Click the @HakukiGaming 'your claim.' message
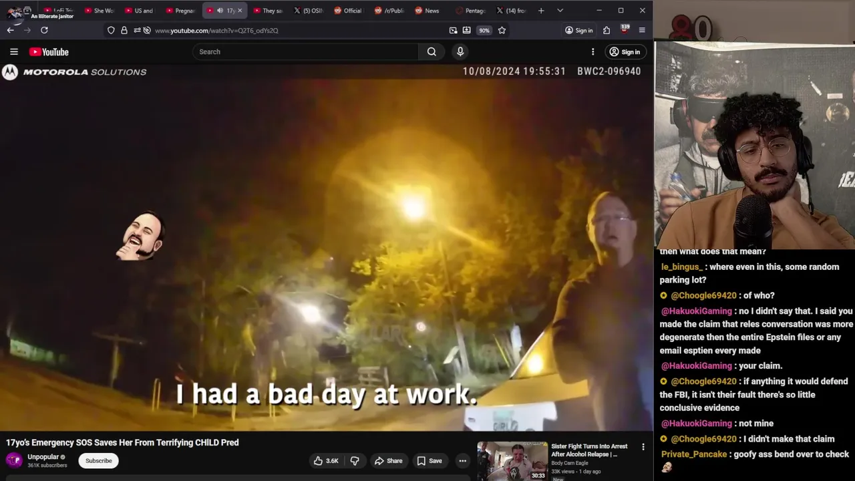Screen dimensions: 855x481 tap(721, 366)
